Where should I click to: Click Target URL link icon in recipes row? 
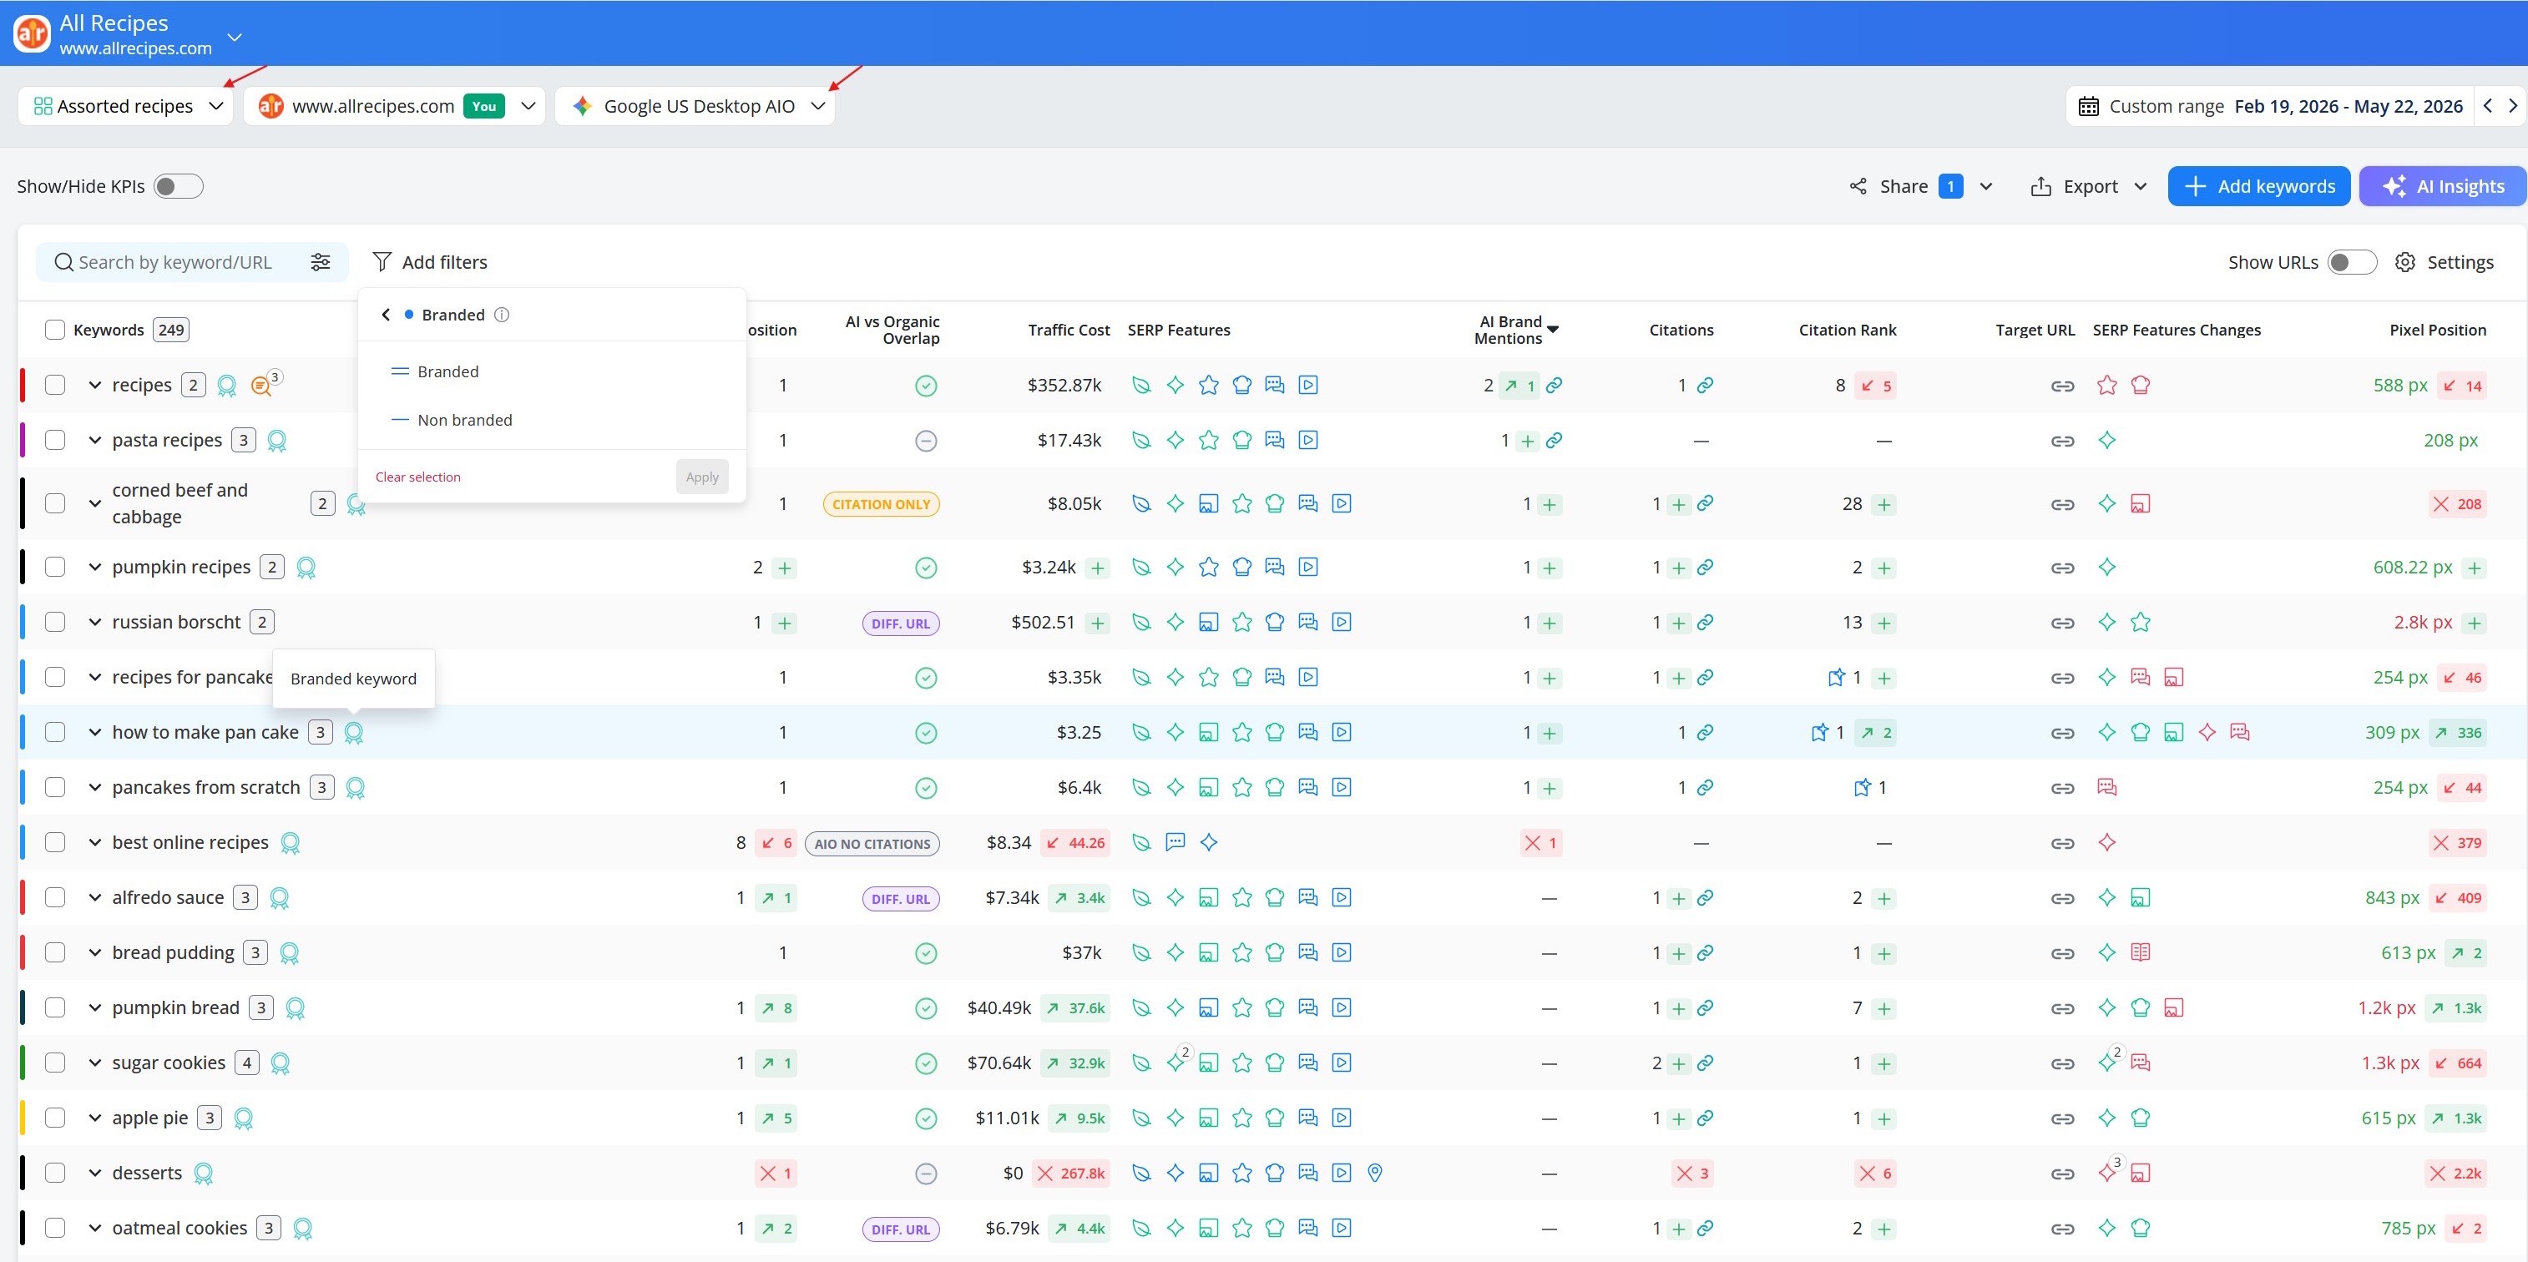coord(2062,386)
